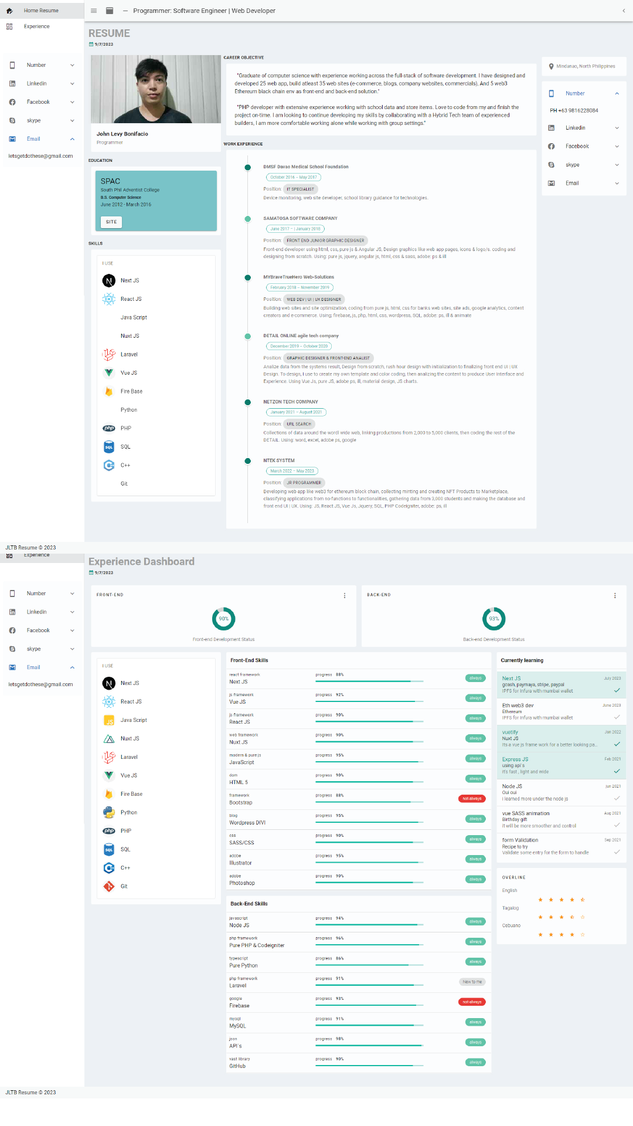
Task: Click the Java Script icon in the dashboard I USE list
Action: coord(109,720)
